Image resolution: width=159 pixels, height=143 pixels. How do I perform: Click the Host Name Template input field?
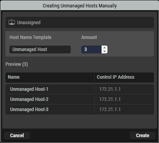pyautogui.click(x=40, y=49)
